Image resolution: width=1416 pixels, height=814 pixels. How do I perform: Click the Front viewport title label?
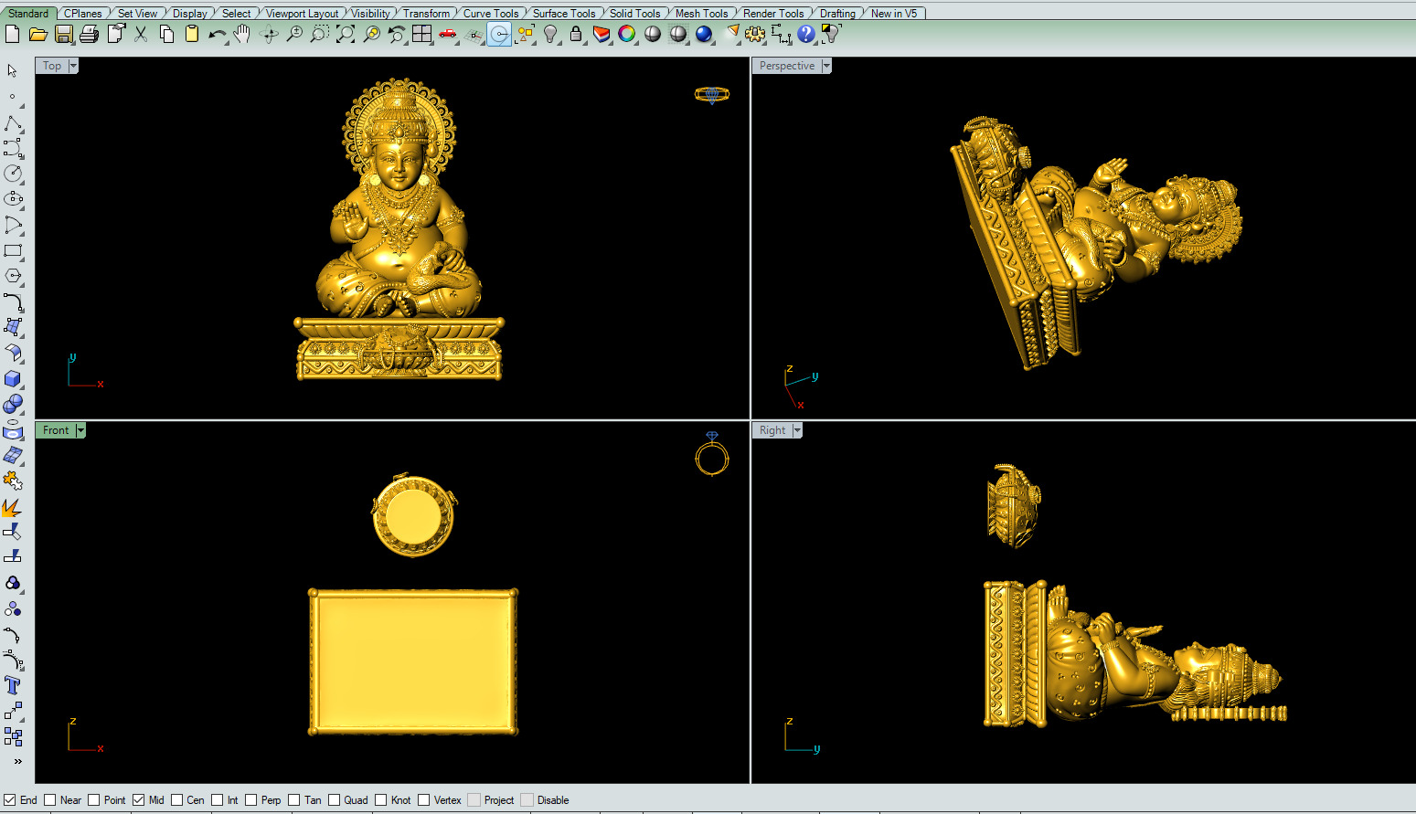coord(56,430)
